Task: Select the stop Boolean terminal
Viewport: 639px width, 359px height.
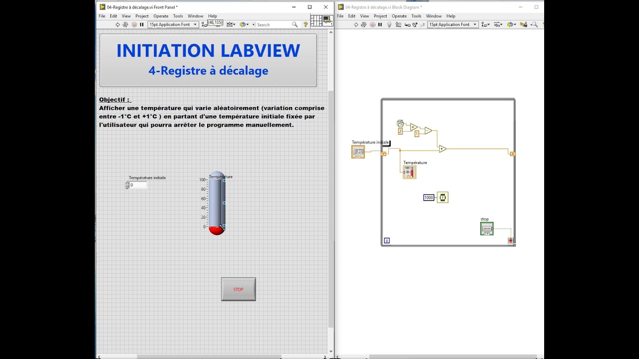Action: tap(487, 229)
